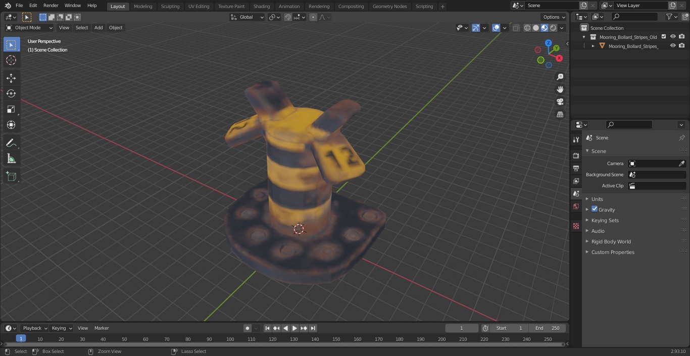This screenshot has height=356, width=690.
Task: Pick the Annotate tool
Action: [x=11, y=143]
